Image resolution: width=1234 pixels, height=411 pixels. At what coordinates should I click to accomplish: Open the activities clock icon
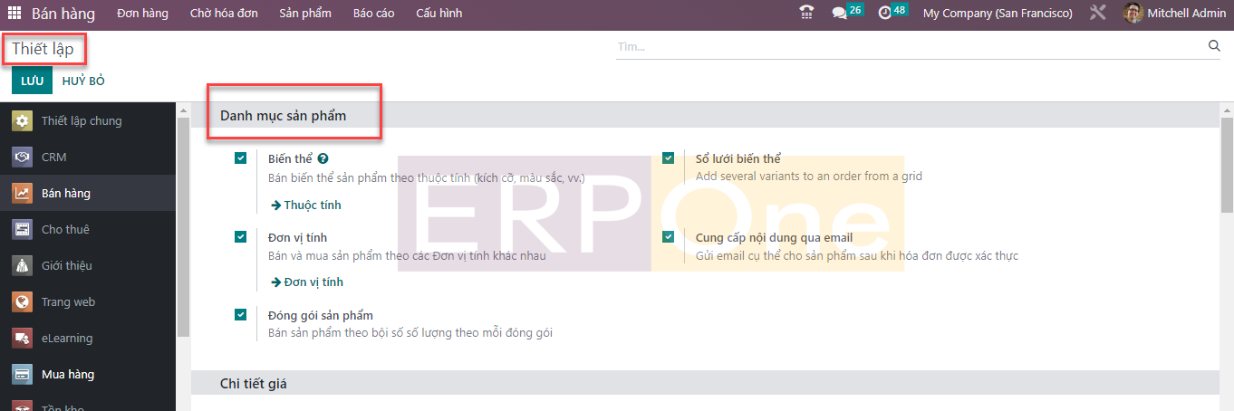tap(884, 14)
